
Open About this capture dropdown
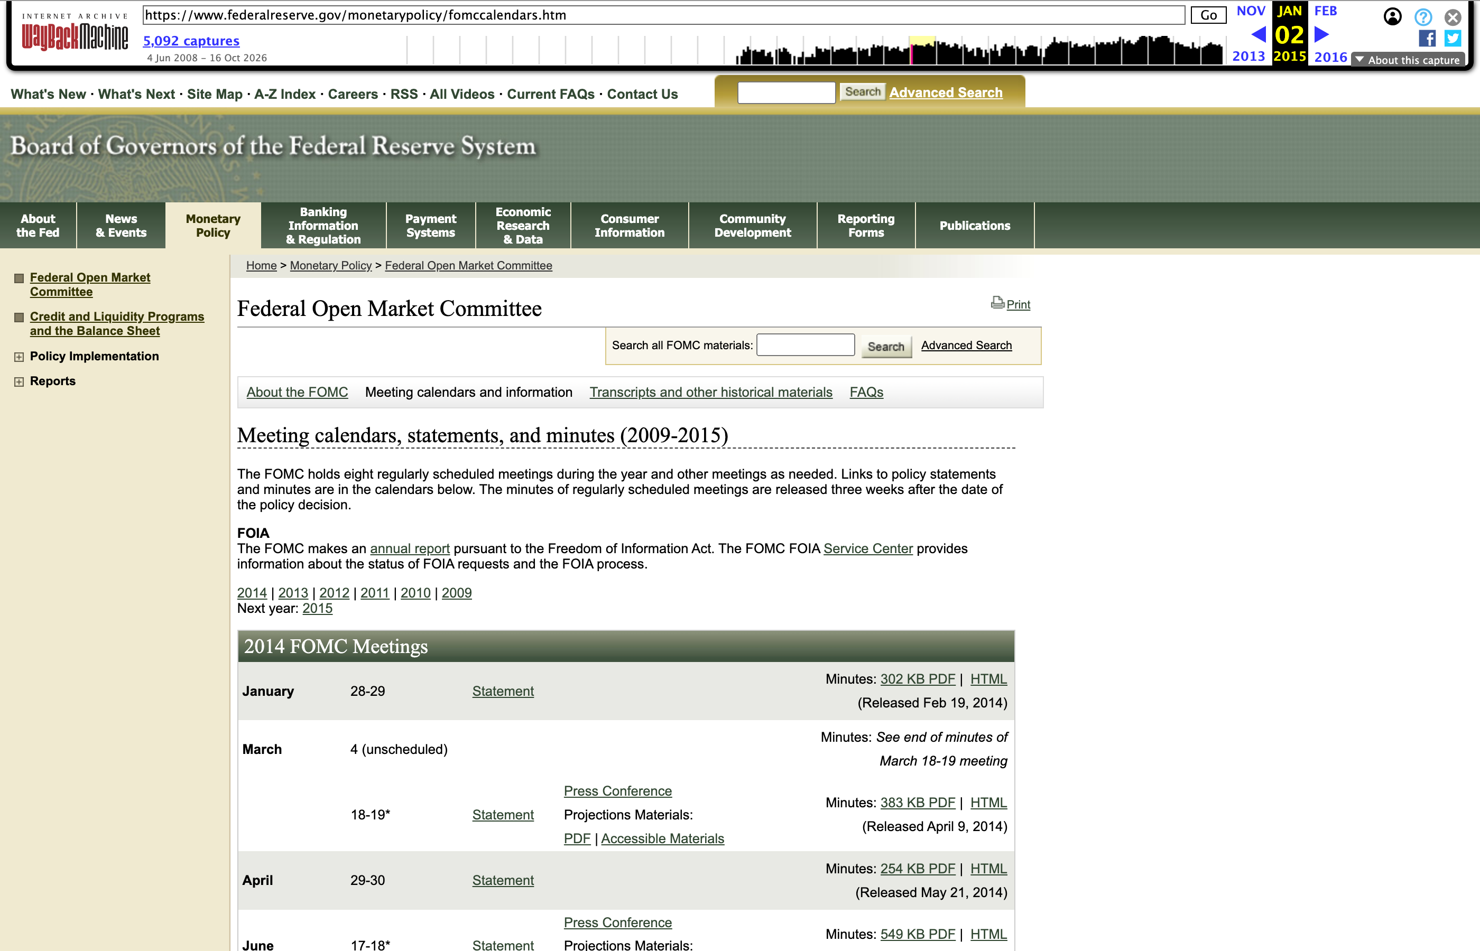(x=1408, y=60)
